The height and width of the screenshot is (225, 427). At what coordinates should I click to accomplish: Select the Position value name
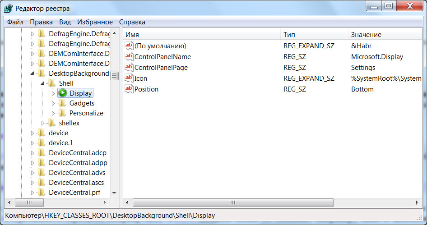[x=146, y=89]
